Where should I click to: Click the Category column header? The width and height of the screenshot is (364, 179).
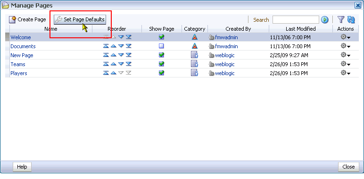pos(195,29)
